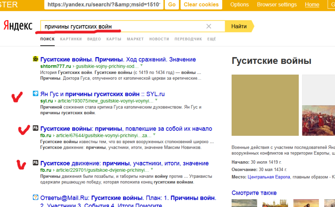Click the Home link in the top bar
Screen dimensions: 335x207
[312, 5]
